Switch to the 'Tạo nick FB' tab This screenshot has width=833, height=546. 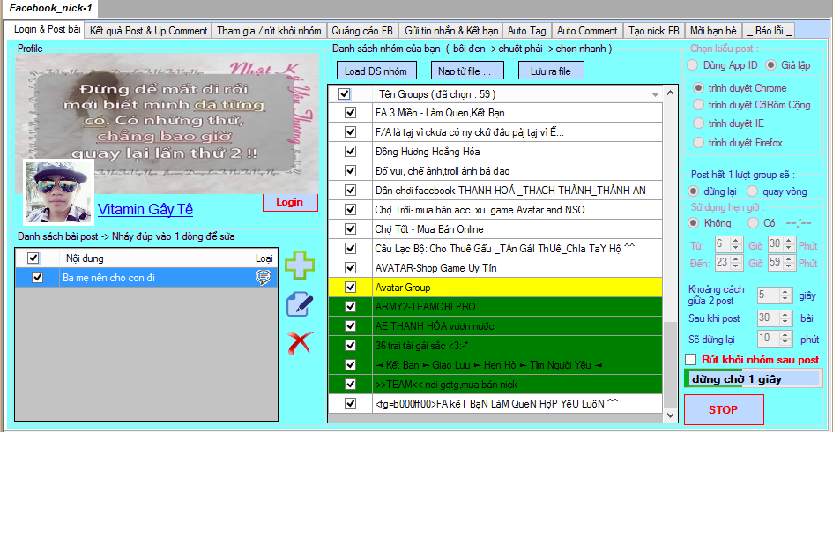coord(654,31)
